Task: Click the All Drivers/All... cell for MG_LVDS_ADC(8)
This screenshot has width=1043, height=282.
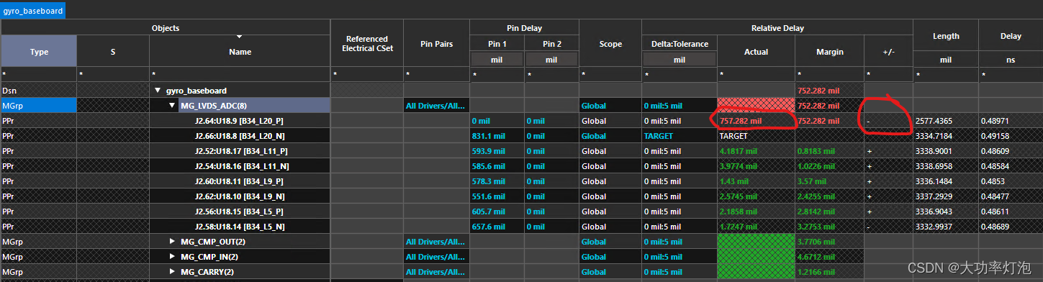Action: [x=437, y=106]
